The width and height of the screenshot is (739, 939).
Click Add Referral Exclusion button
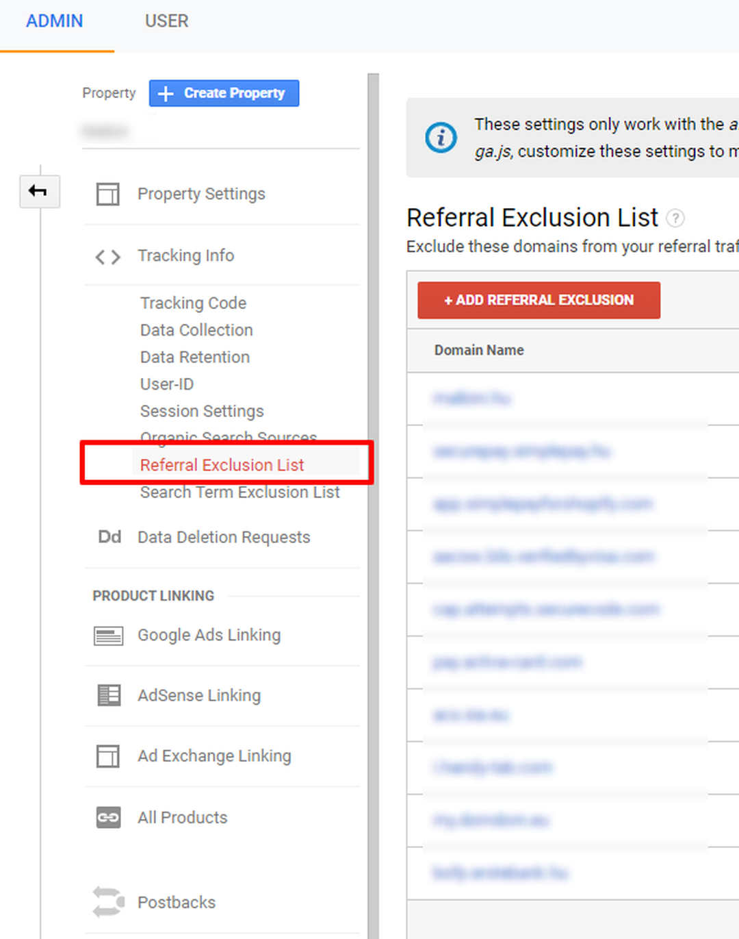(539, 300)
